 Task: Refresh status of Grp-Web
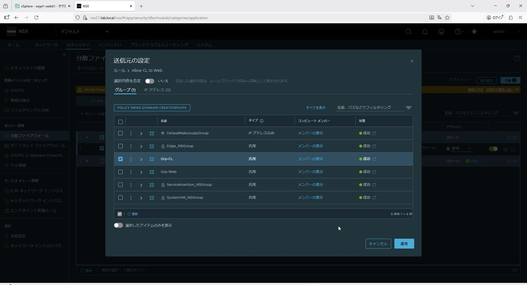click(x=374, y=172)
